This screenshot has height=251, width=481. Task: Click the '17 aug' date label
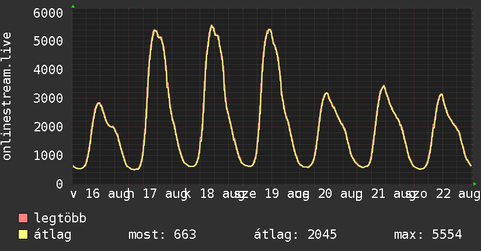tap(165, 194)
